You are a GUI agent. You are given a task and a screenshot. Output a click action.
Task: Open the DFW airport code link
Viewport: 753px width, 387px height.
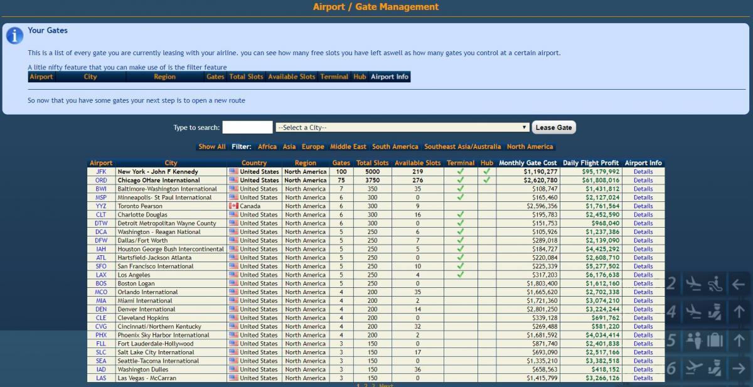point(101,240)
